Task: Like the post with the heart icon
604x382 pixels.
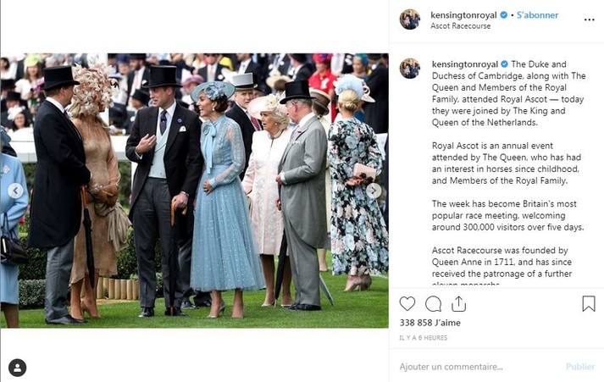Action: coord(407,304)
